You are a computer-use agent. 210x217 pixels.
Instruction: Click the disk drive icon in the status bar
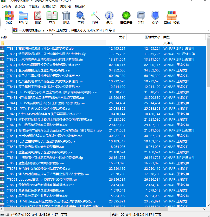coord(2,215)
